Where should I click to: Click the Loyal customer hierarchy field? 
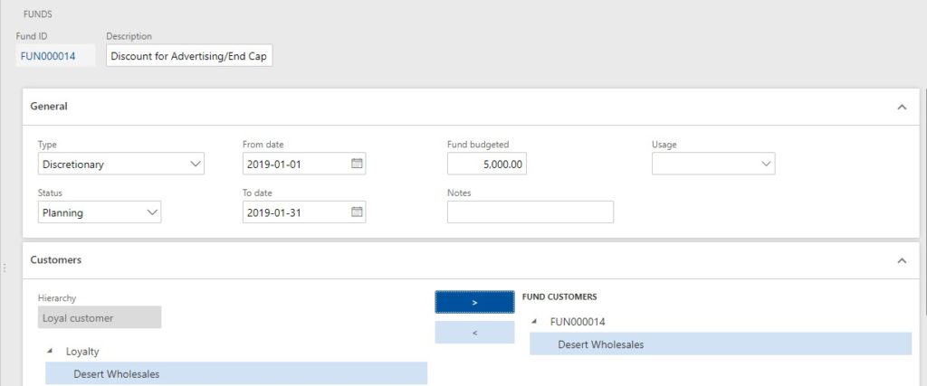pos(100,318)
